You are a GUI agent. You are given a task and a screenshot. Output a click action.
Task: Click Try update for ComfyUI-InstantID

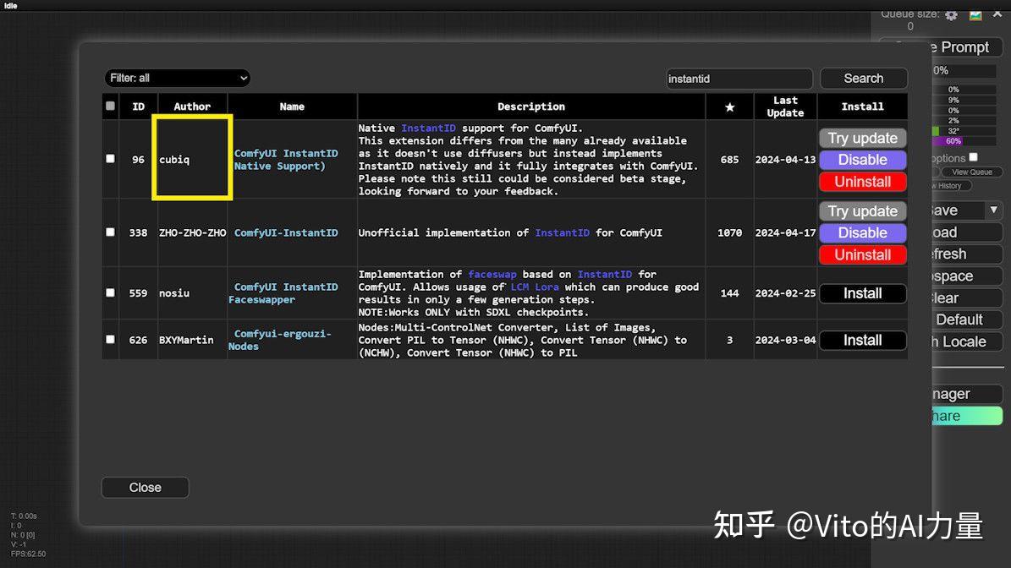(x=862, y=210)
